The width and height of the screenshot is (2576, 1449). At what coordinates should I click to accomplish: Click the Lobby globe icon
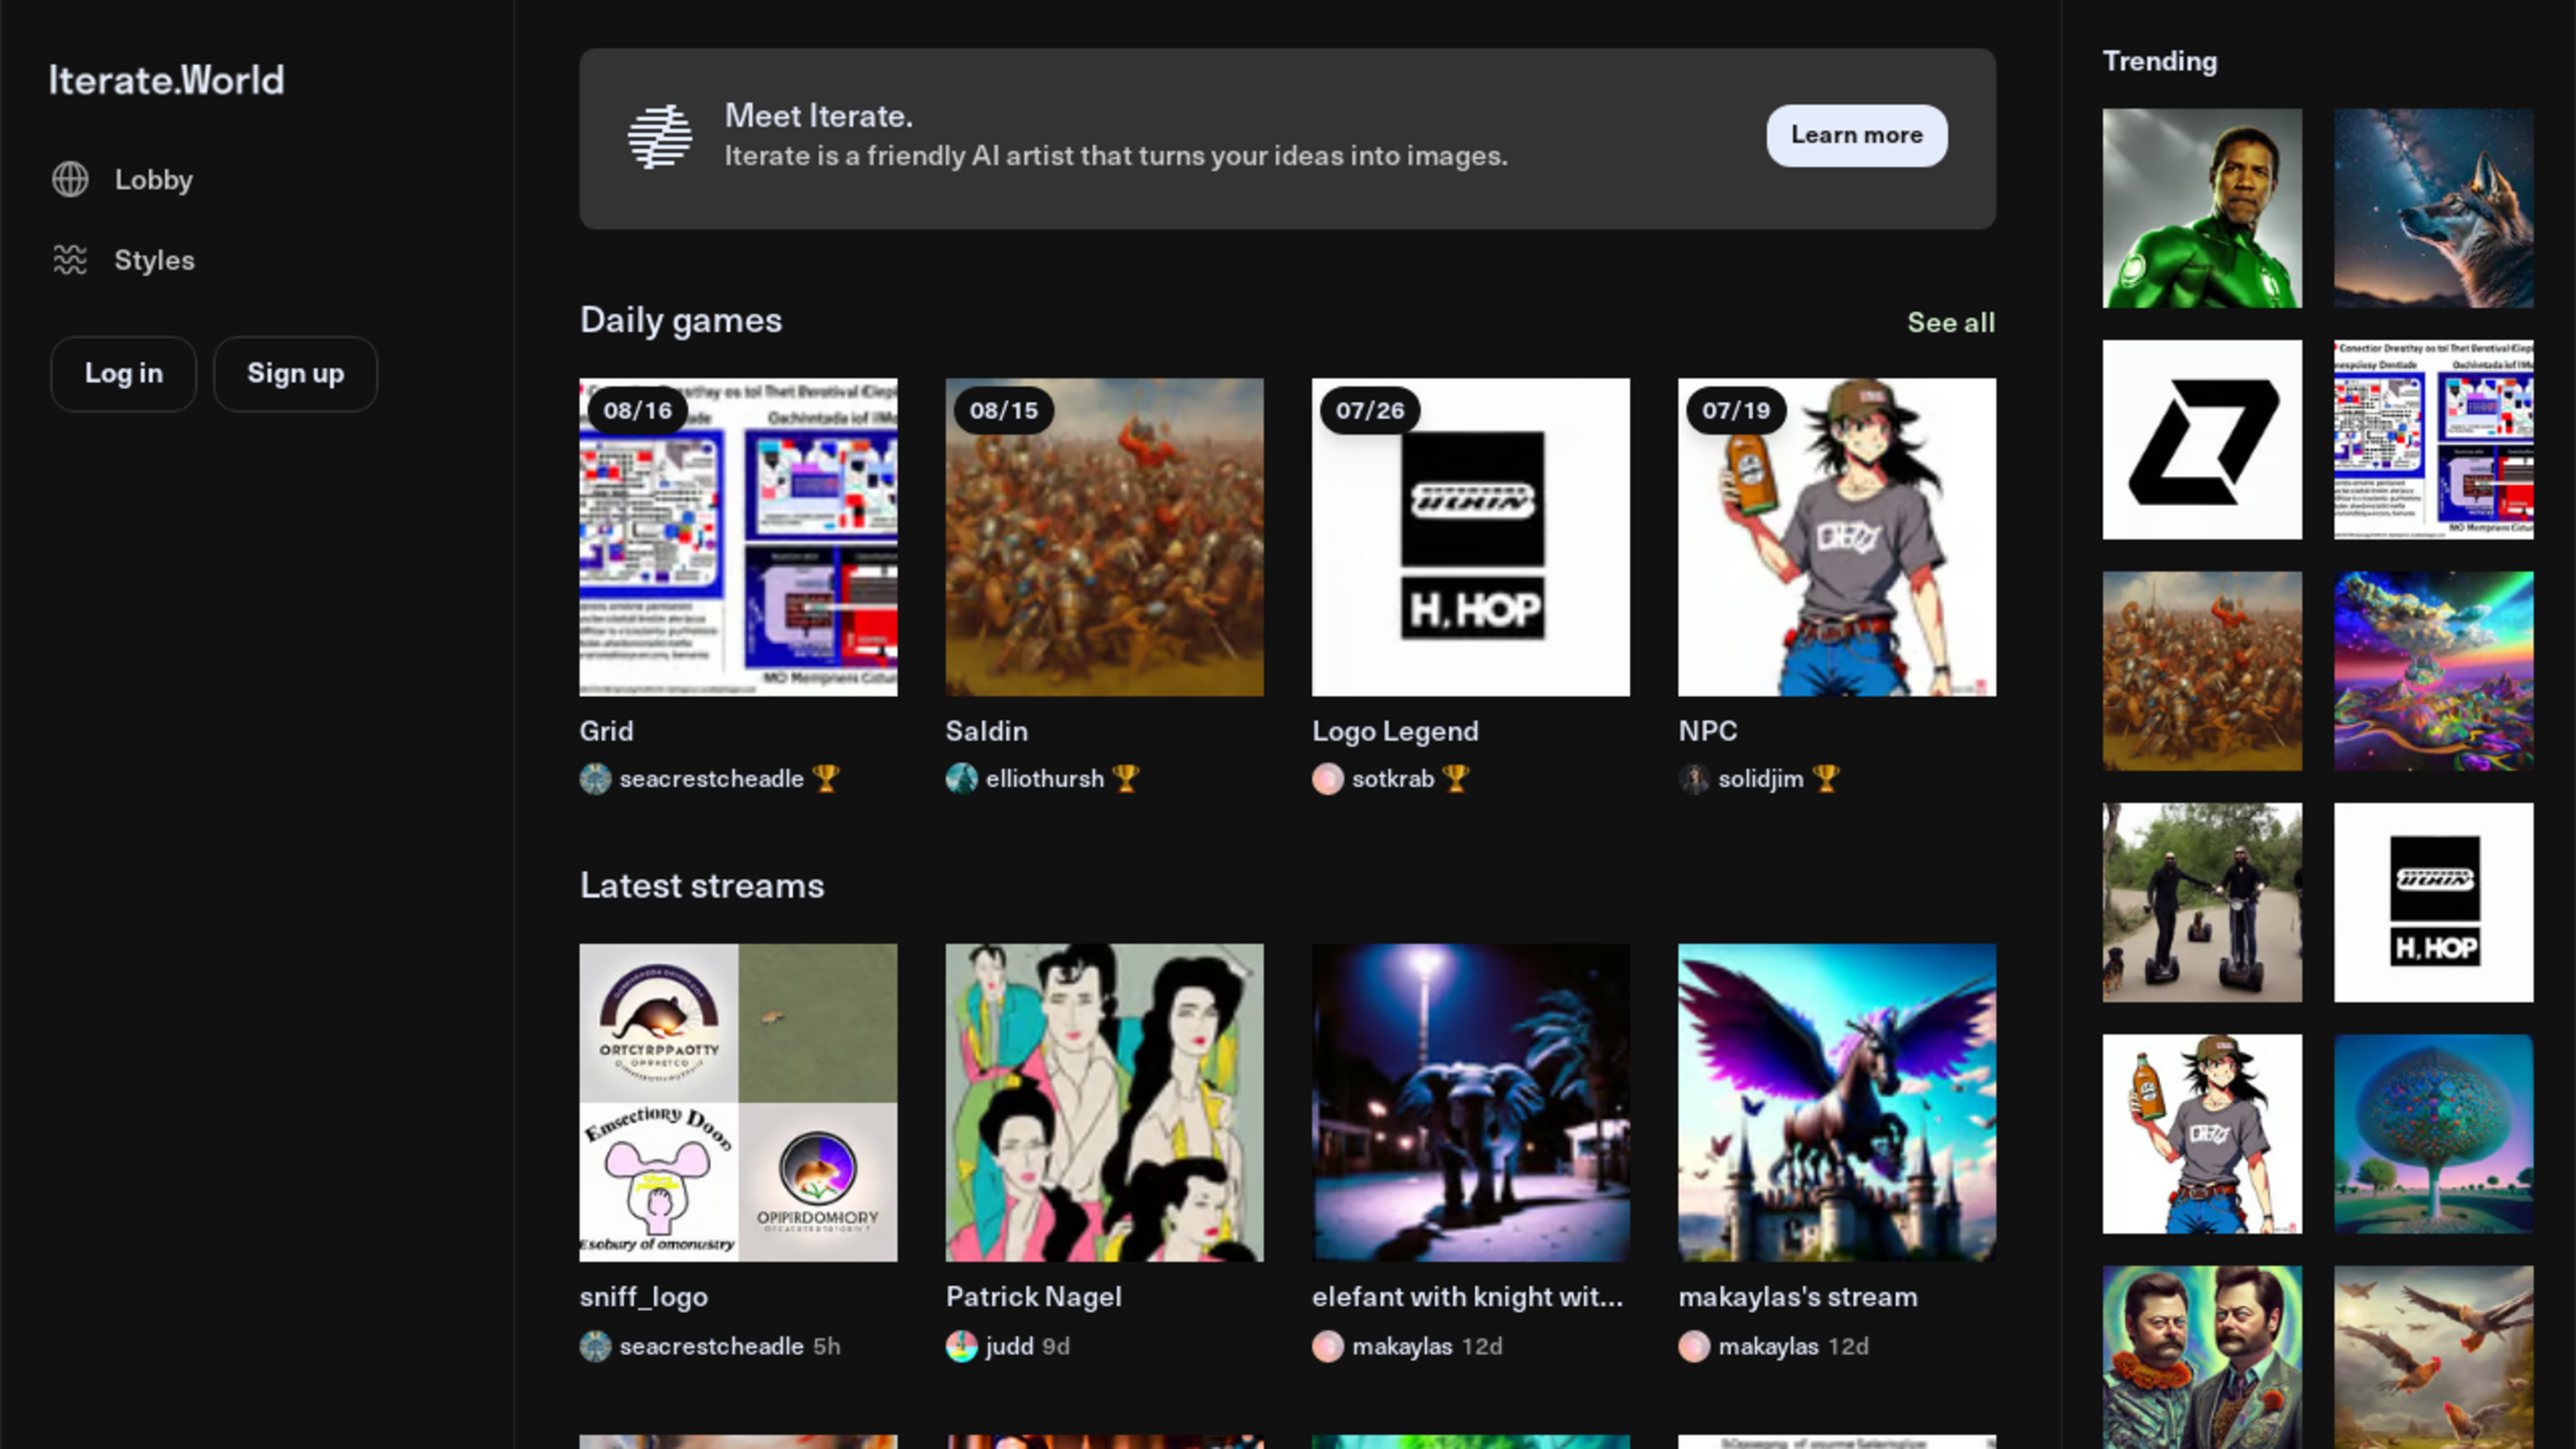coord(70,178)
